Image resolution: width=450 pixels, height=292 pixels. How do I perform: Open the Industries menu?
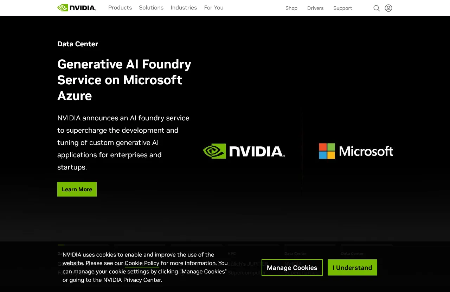(184, 8)
